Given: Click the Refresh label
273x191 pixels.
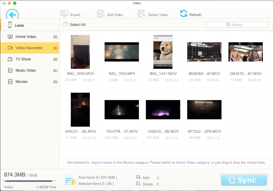Looking at the screenshot, I should [195, 15].
